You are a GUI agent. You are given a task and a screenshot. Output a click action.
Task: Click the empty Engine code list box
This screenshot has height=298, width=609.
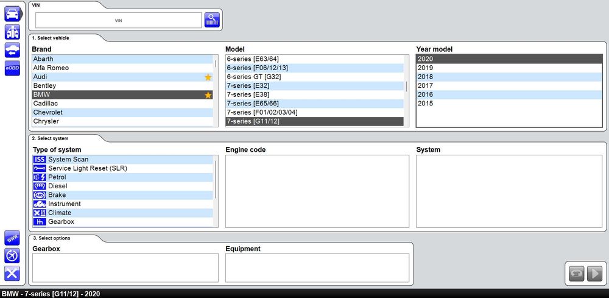[x=317, y=191]
